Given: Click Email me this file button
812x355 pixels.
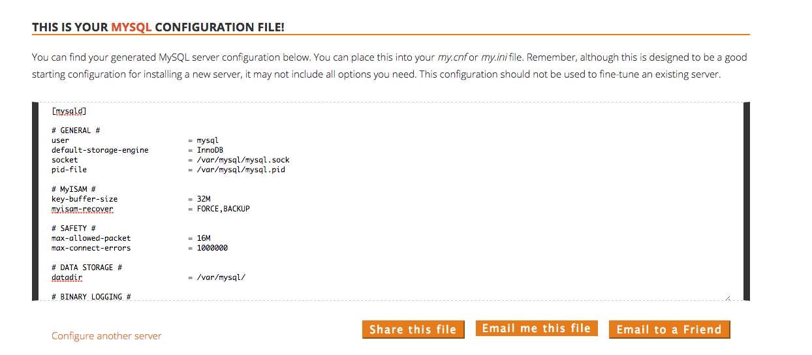Looking at the screenshot, I should coord(537,328).
